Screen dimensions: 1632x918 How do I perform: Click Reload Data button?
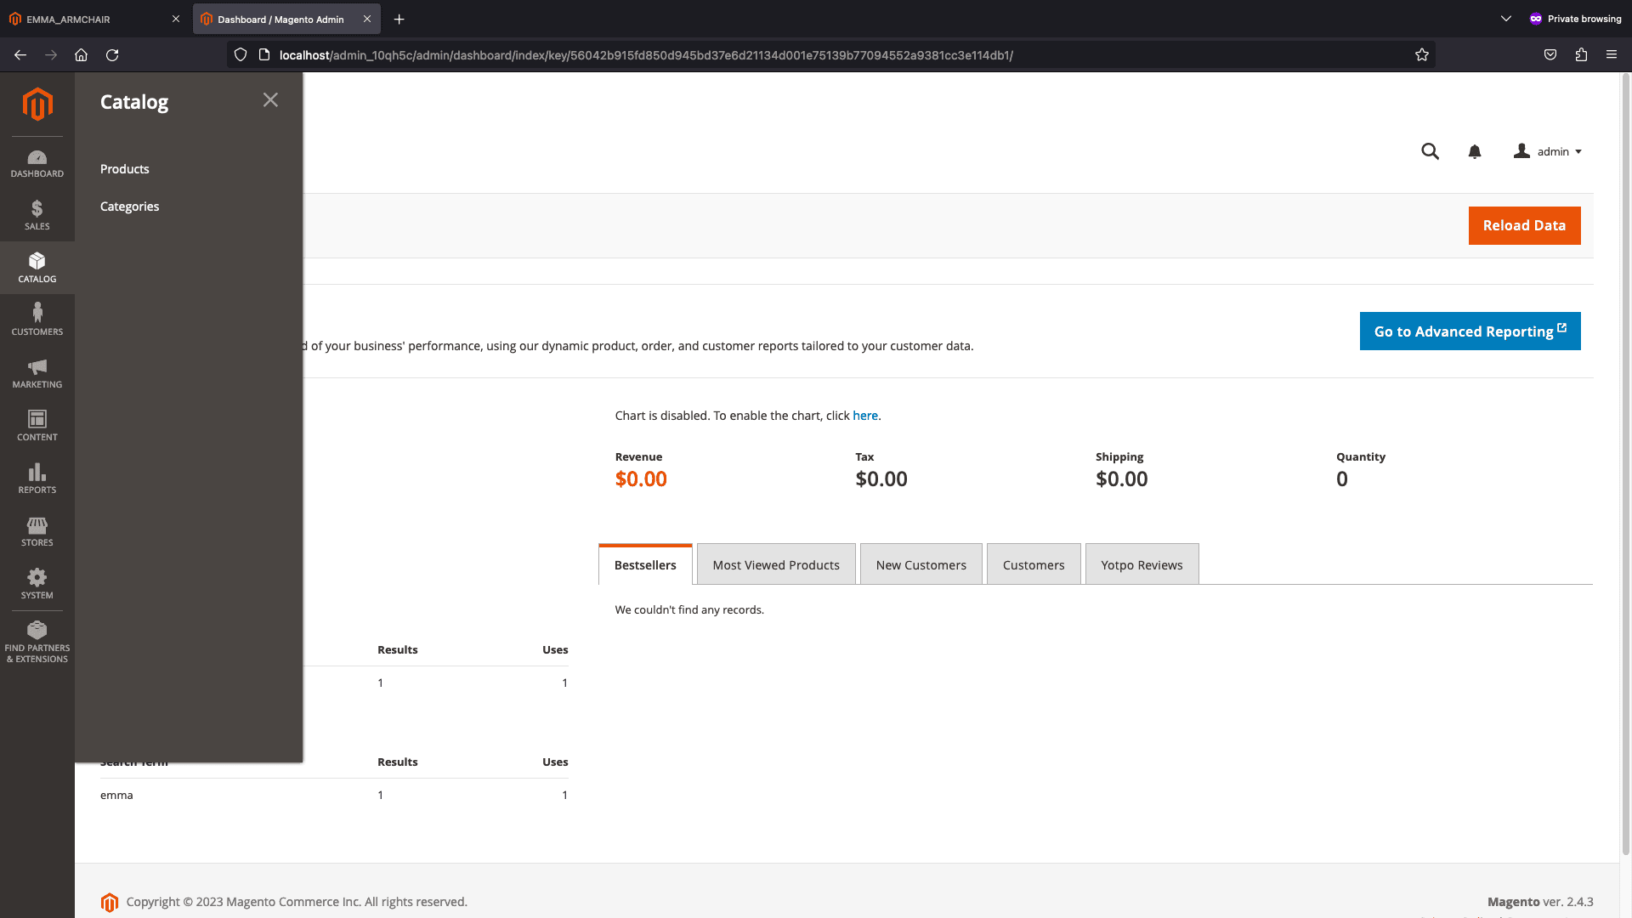pyautogui.click(x=1524, y=225)
